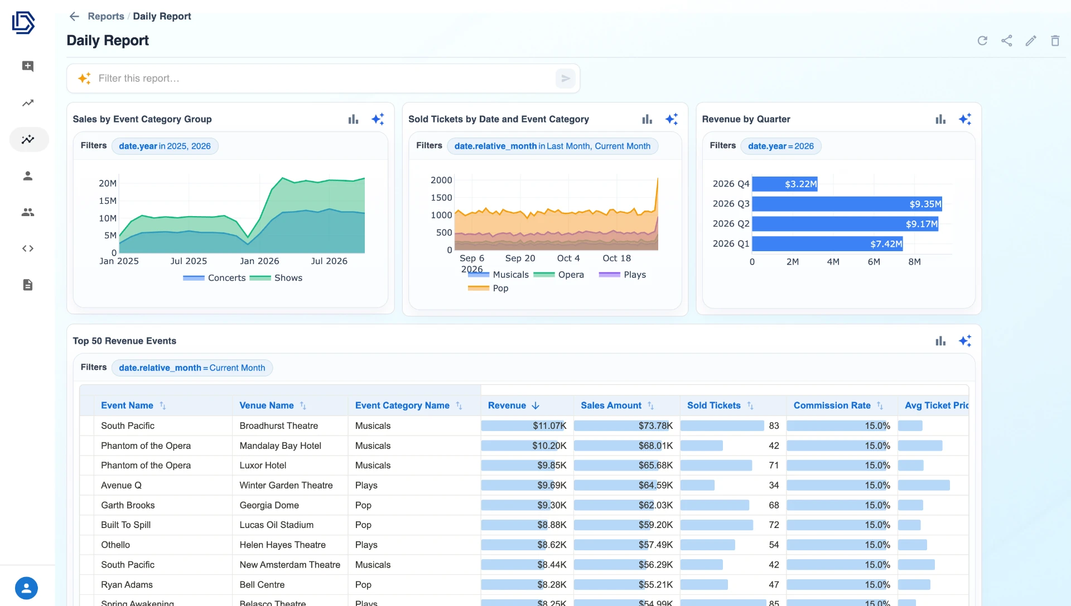
Task: Sort by Sold Tickets column
Action: 720,405
